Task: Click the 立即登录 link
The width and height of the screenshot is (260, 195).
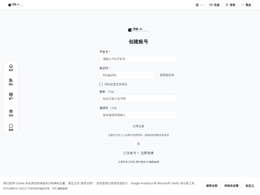Action: [x=147, y=153]
